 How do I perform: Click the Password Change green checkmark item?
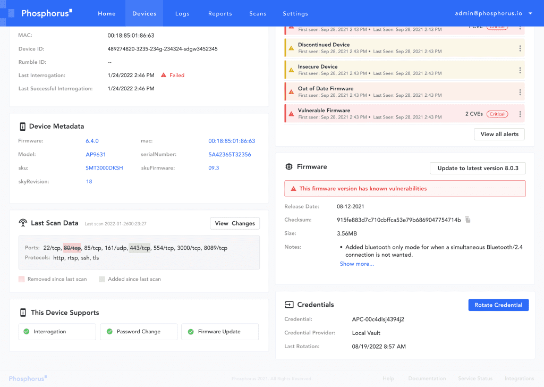pos(139,332)
